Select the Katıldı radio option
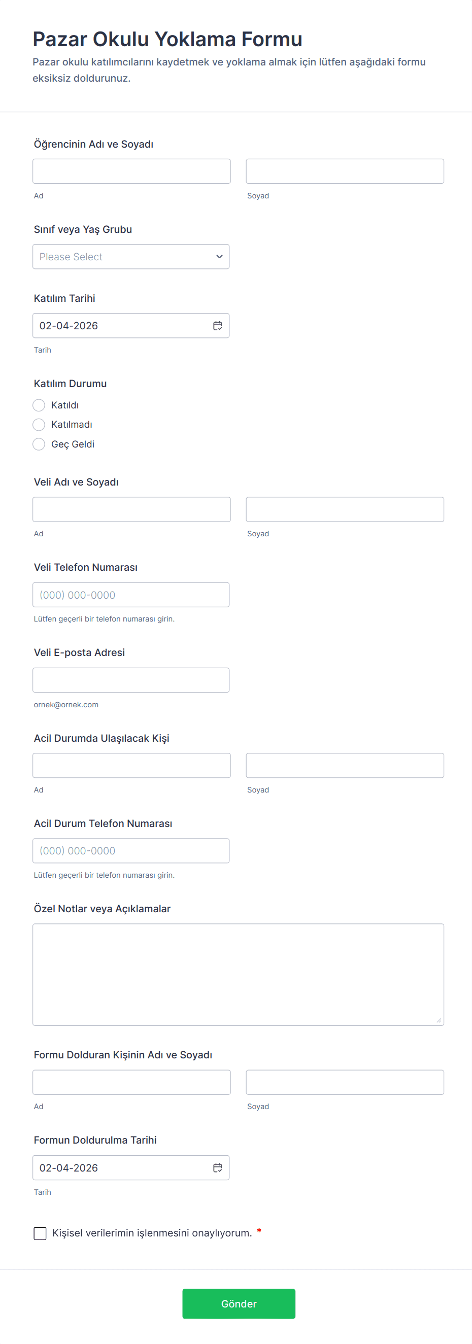 [x=39, y=405]
